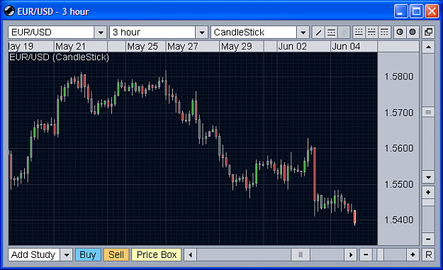Select the horizontal channel lines tool
This screenshot has height=270, width=443.
(x=331, y=33)
